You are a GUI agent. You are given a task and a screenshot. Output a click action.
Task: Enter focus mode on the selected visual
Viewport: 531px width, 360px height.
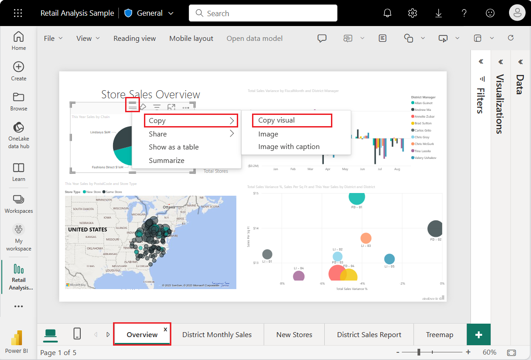[x=171, y=107]
